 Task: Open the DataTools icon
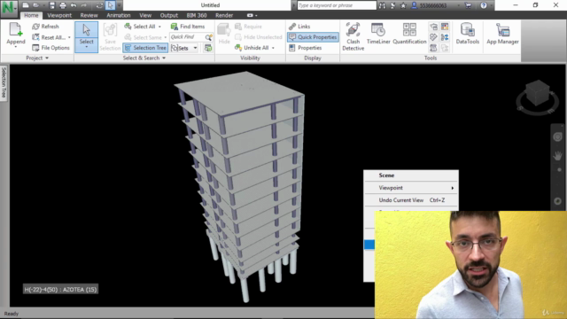click(467, 34)
